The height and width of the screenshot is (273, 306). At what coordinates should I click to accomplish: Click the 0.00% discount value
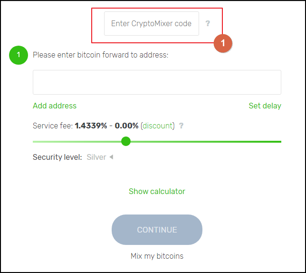pos(126,126)
